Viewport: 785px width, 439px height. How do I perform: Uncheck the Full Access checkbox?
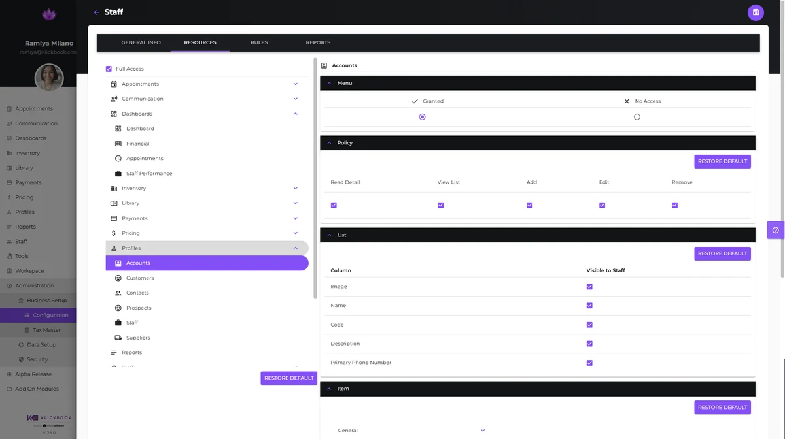tap(109, 69)
